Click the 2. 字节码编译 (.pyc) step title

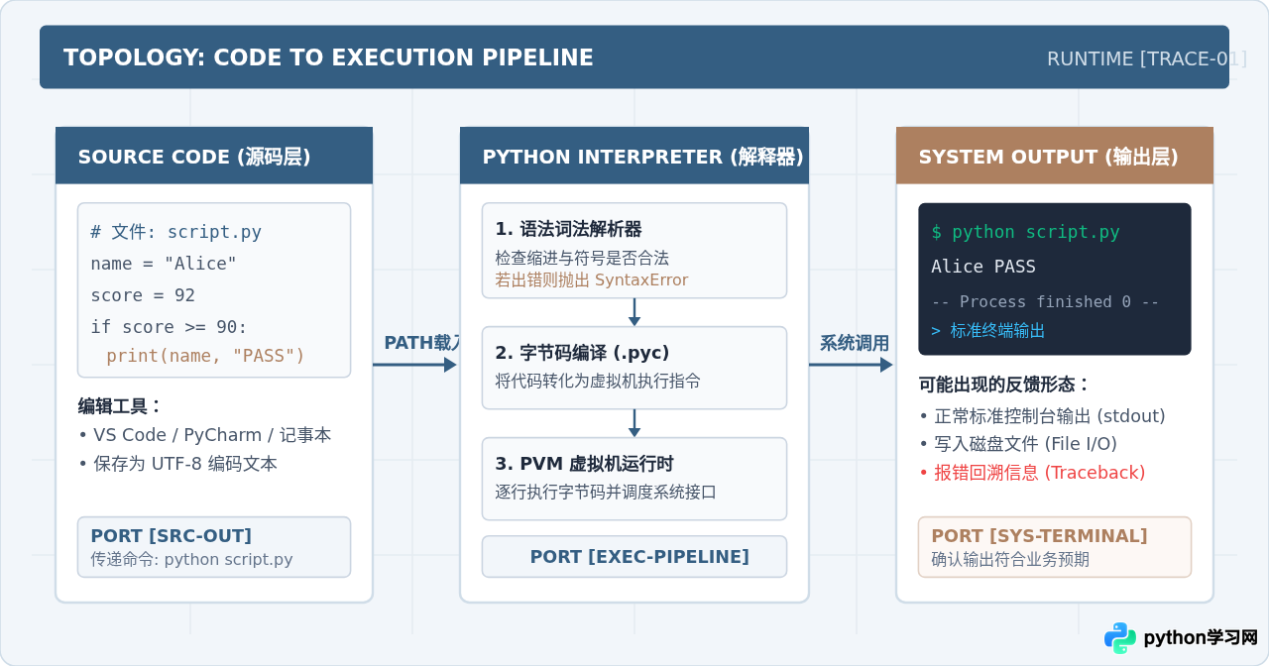tap(582, 353)
